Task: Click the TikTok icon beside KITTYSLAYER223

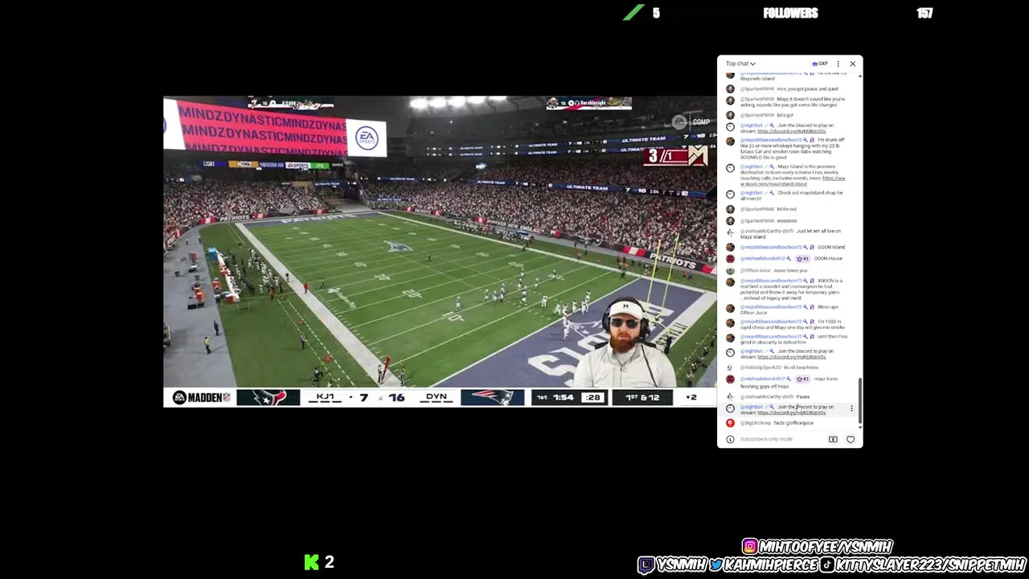Action: tap(826, 565)
